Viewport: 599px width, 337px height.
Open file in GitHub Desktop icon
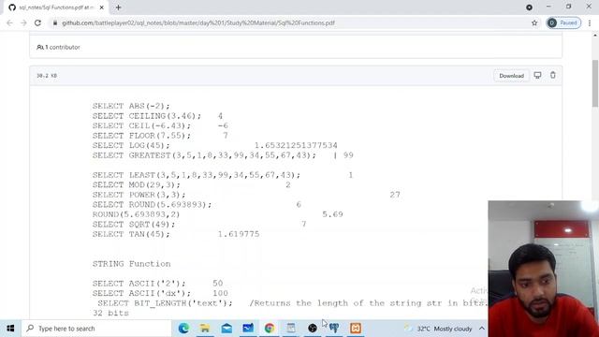537,75
